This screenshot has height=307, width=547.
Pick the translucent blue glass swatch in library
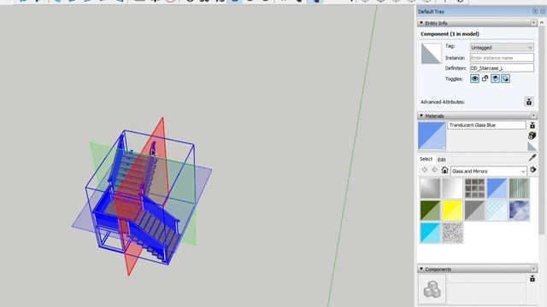click(497, 188)
